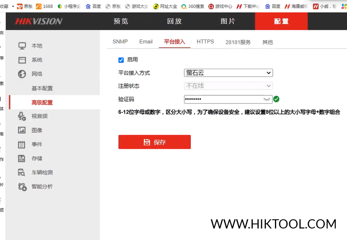Expand the bookmarks 收藏 dropdown arrow
This screenshot has height=240, width=347.
point(13,7)
